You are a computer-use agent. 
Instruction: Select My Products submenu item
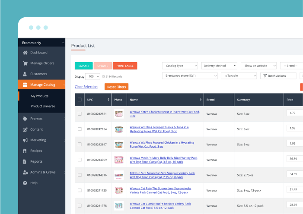(39, 96)
